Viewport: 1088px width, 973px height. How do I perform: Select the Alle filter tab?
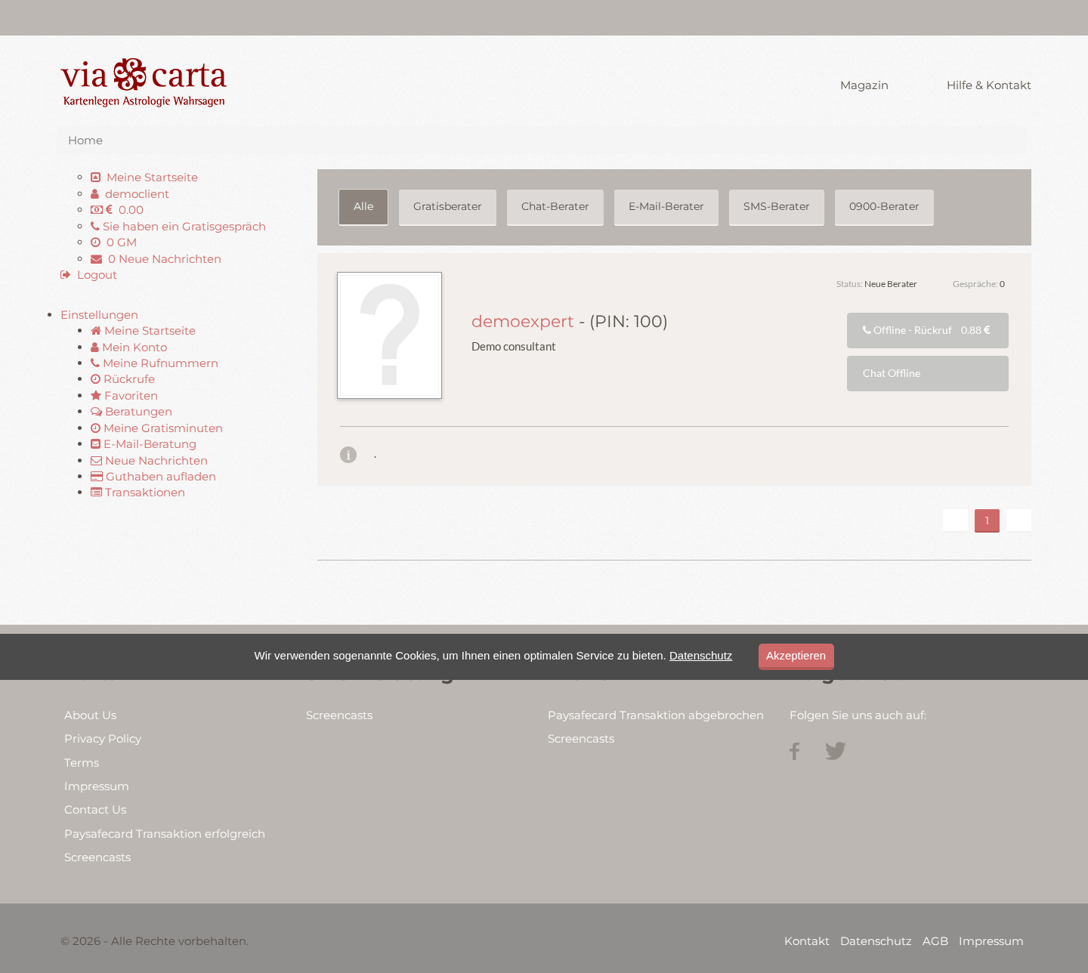[363, 207]
